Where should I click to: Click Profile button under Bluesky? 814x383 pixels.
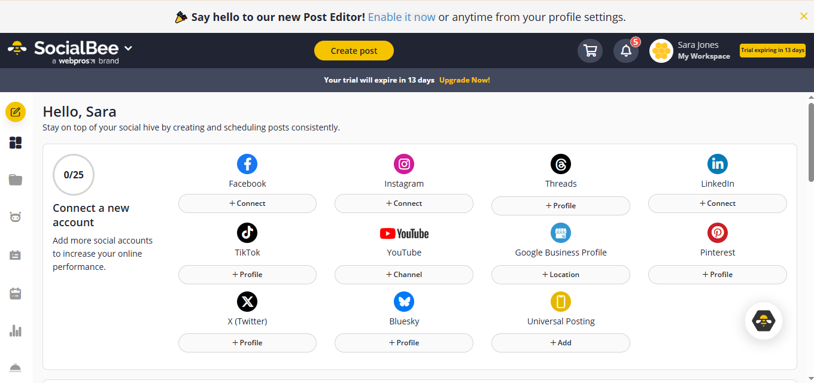click(404, 343)
